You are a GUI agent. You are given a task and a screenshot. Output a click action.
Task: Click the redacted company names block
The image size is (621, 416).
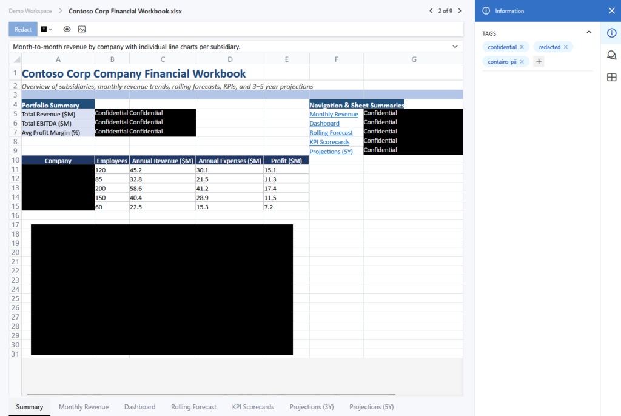pos(58,187)
